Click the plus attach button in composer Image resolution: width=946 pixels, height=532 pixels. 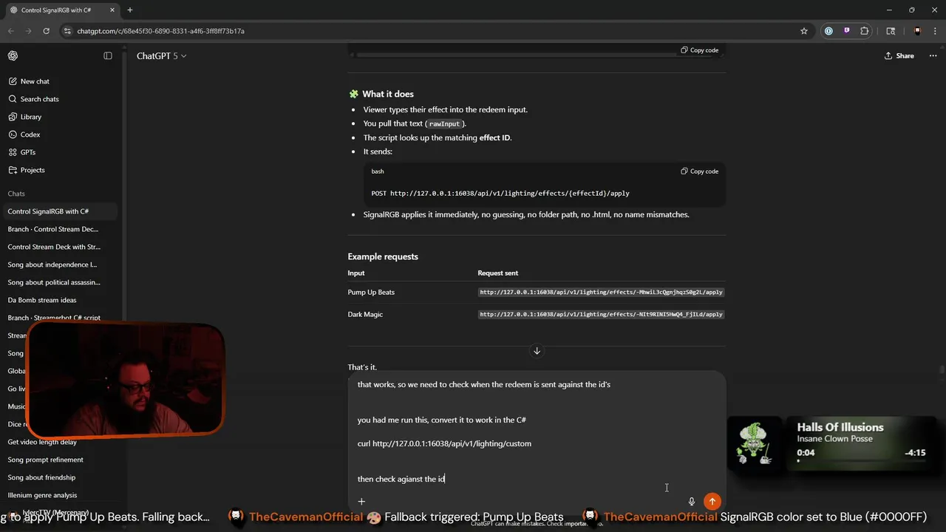pyautogui.click(x=361, y=502)
